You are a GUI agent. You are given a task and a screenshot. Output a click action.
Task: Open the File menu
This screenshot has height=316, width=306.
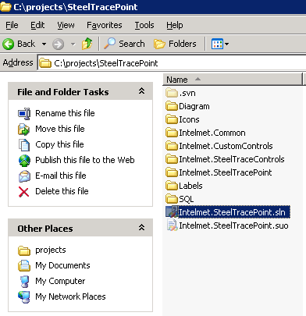tap(12, 25)
